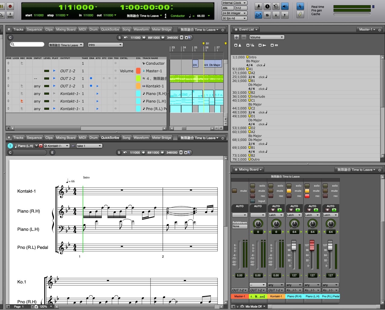Click the search field in the Tracks window
Viewport: 385px width, 310px height.
pyautogui.click(x=27, y=44)
